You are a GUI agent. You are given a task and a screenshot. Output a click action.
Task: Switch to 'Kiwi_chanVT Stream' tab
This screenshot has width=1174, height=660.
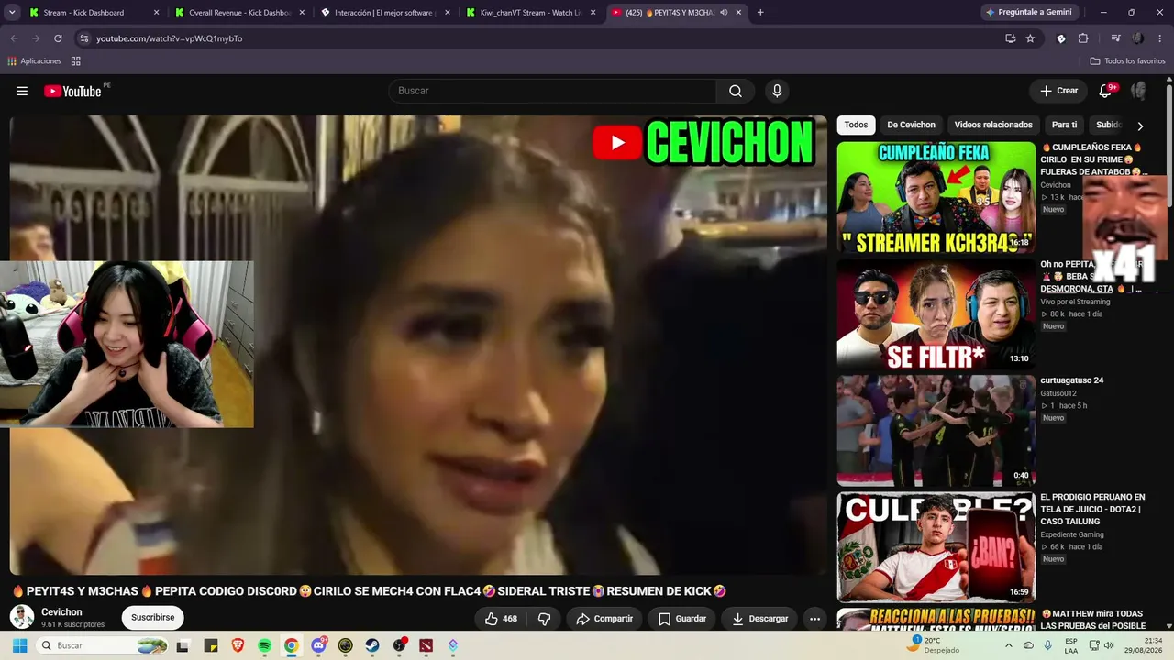pyautogui.click(x=532, y=13)
